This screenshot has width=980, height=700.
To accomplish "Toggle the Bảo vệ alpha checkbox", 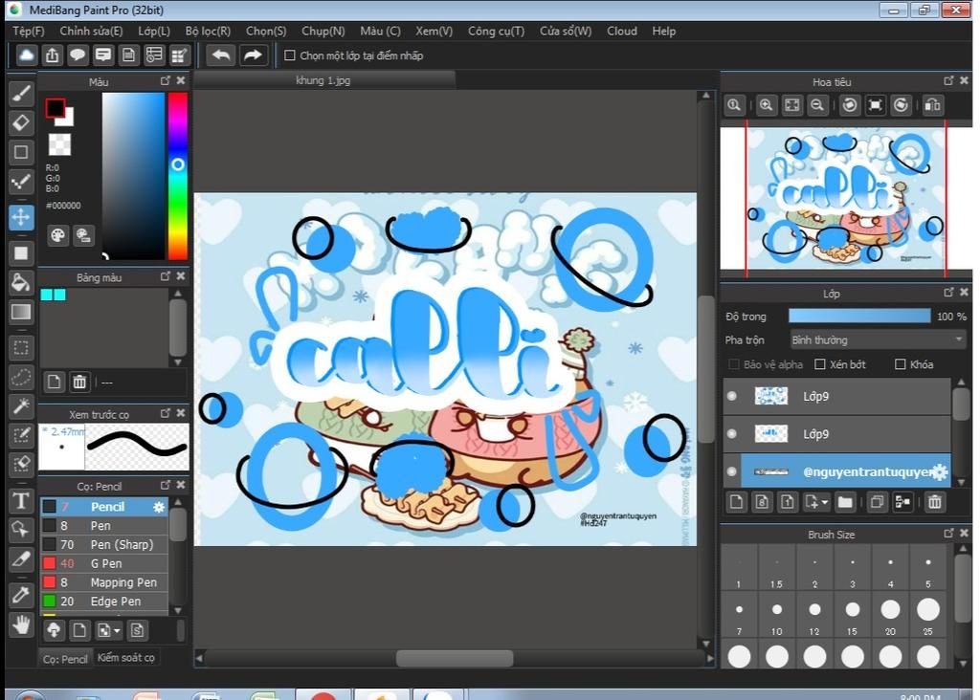I will coord(734,364).
